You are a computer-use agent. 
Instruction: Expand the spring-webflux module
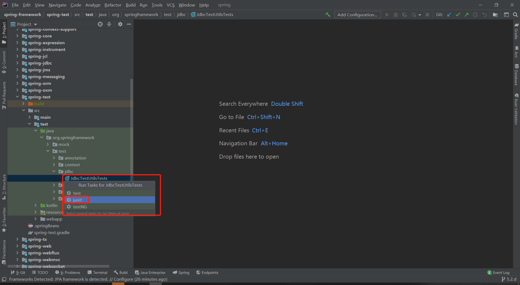[x=17, y=253]
